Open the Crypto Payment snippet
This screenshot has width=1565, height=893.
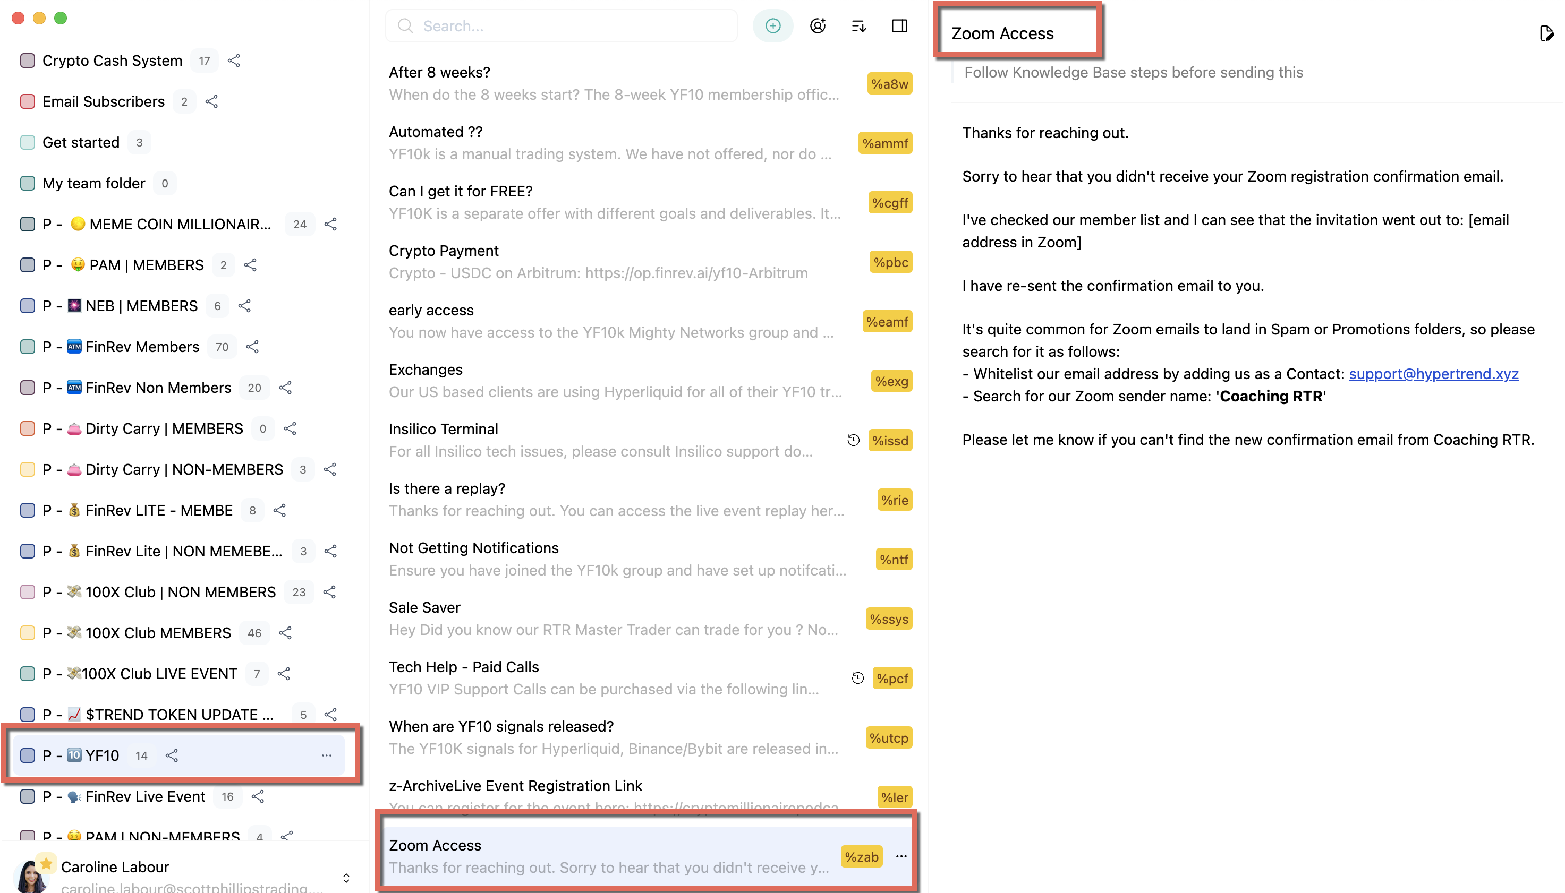(x=614, y=262)
